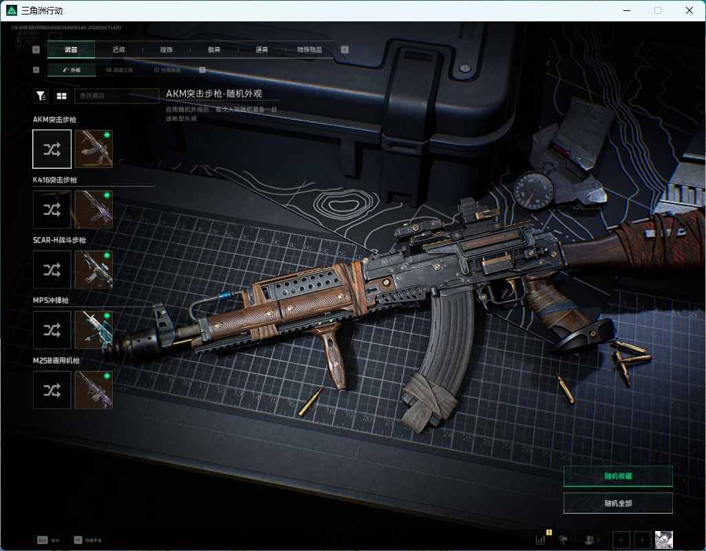Add teammate in slot beside player avatar
The width and height of the screenshot is (706, 551).
tap(643, 540)
